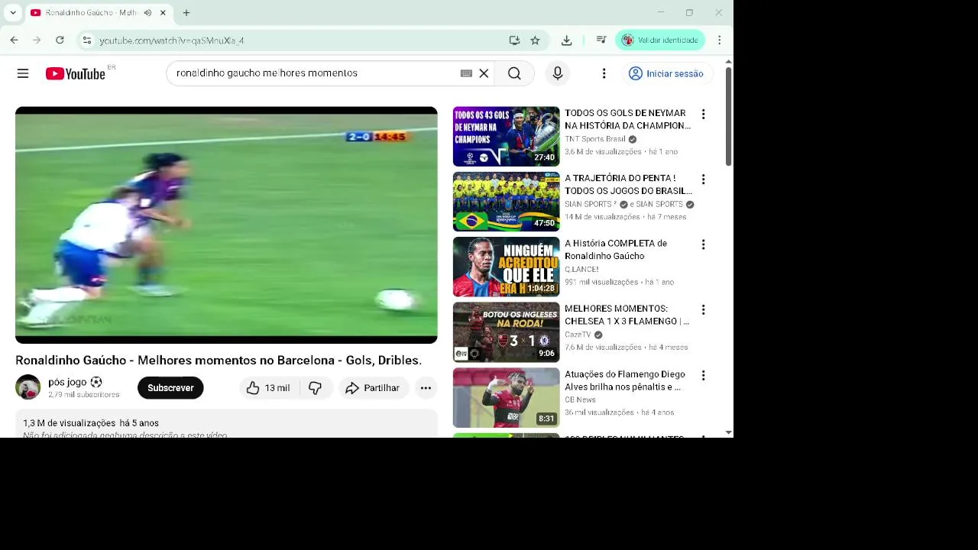Open the pós jogo channel avatar
The image size is (978, 550).
tap(28, 387)
